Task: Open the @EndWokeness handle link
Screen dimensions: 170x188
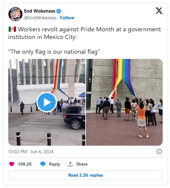Action: 40,18
